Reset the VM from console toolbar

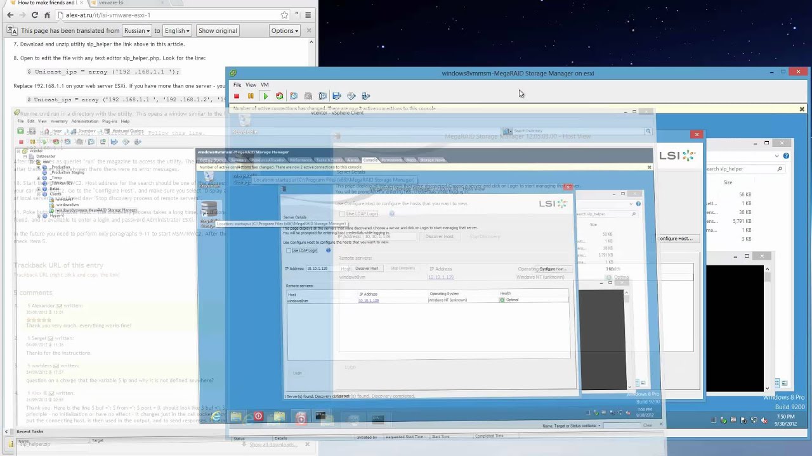point(279,96)
